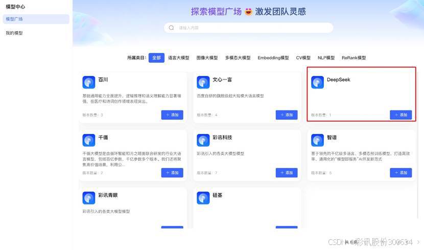424x250 pixels.
Task: Click the 百川 version count label
Action: pos(92,115)
